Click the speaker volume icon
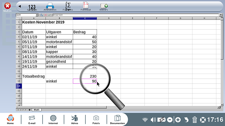The height and width of the screenshot is (126, 225). 153,120
